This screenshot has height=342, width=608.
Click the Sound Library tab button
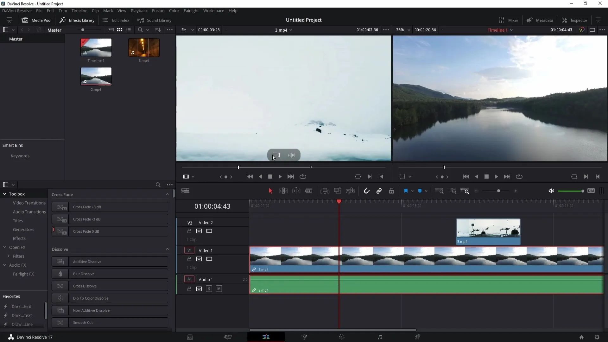pyautogui.click(x=155, y=20)
